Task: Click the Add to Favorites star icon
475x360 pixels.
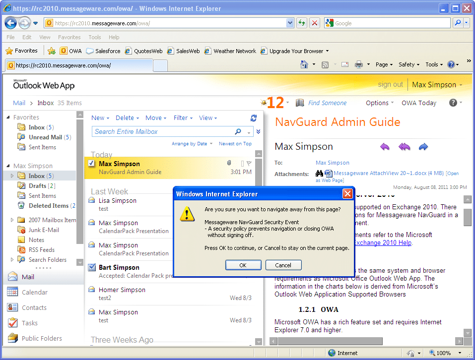Action: tap(52, 51)
